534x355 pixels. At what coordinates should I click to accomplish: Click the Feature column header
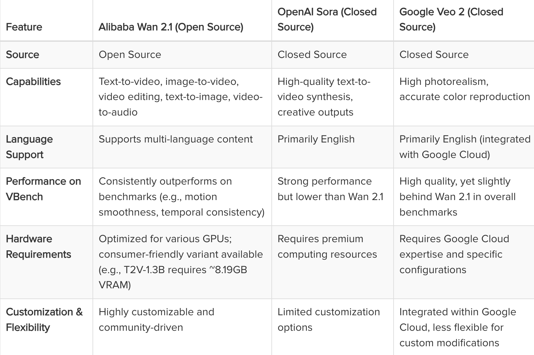24,27
